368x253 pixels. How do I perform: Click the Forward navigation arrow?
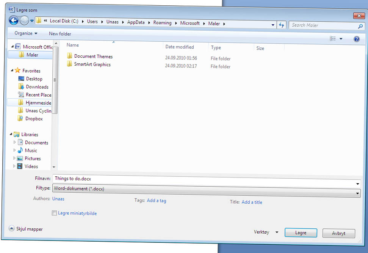[24, 20]
